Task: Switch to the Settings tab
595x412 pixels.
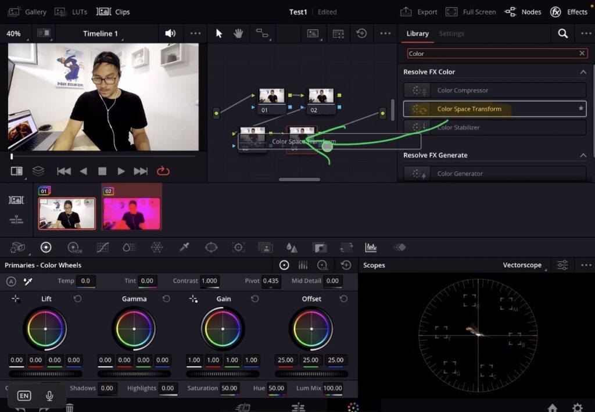Action: pos(451,34)
